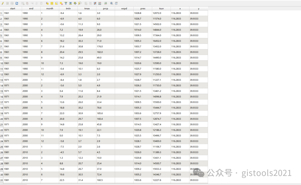This screenshot has height=185, width=301.
Task: Open the conditional formatting icon
Action: (x=106, y=3)
